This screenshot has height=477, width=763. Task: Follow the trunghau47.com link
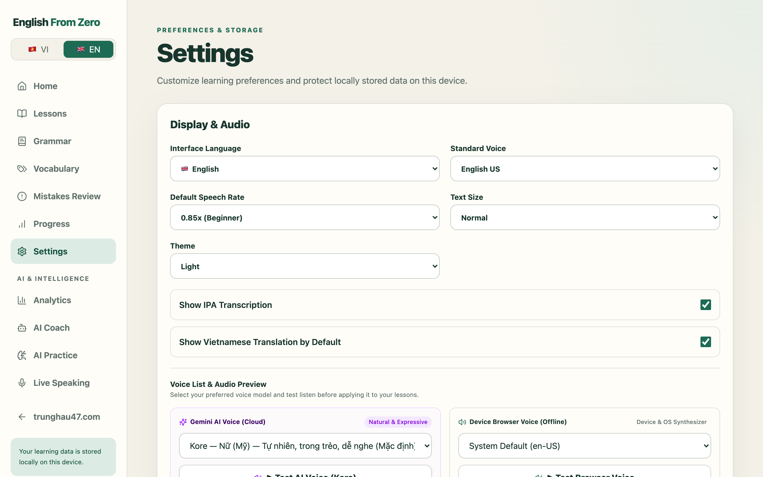(63, 417)
